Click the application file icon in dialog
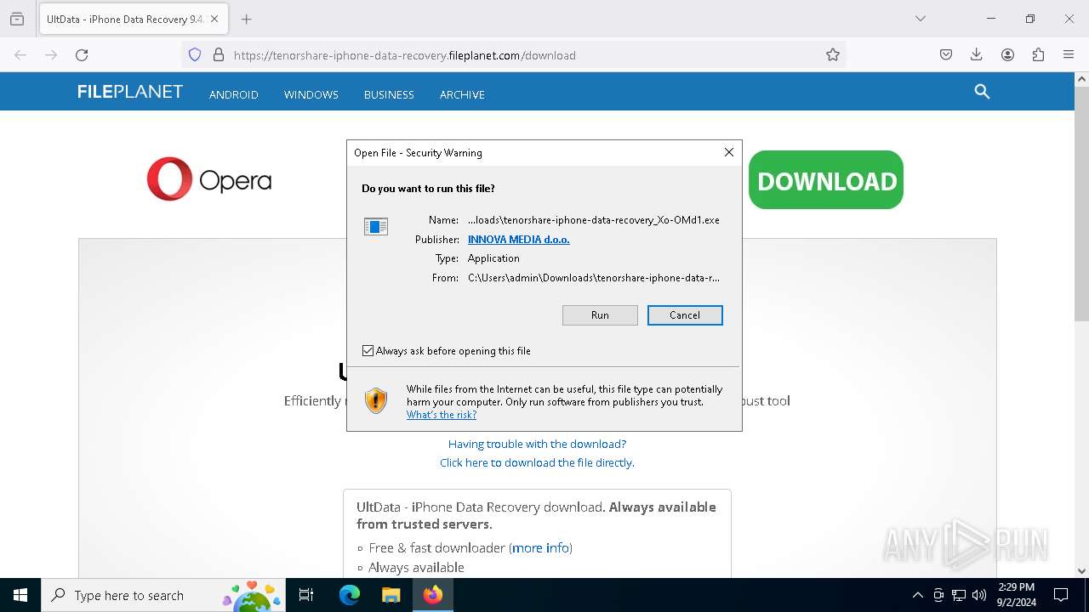The width and height of the screenshot is (1089, 612). pyautogui.click(x=376, y=226)
